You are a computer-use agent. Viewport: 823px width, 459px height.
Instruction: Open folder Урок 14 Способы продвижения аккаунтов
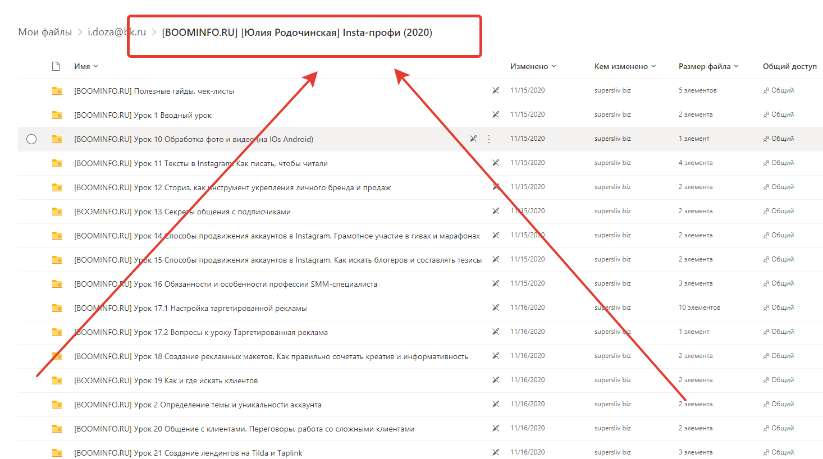(277, 236)
